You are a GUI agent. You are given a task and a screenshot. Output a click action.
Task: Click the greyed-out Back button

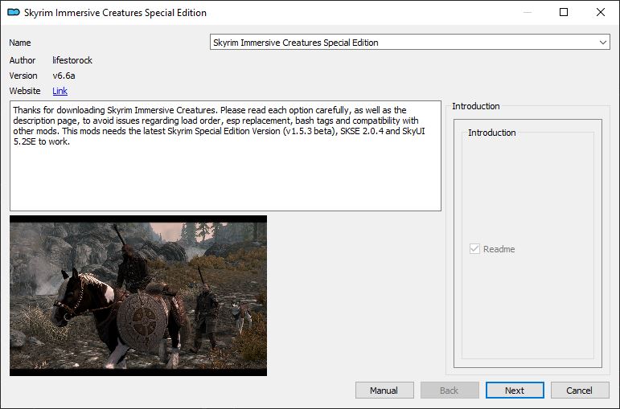click(450, 391)
